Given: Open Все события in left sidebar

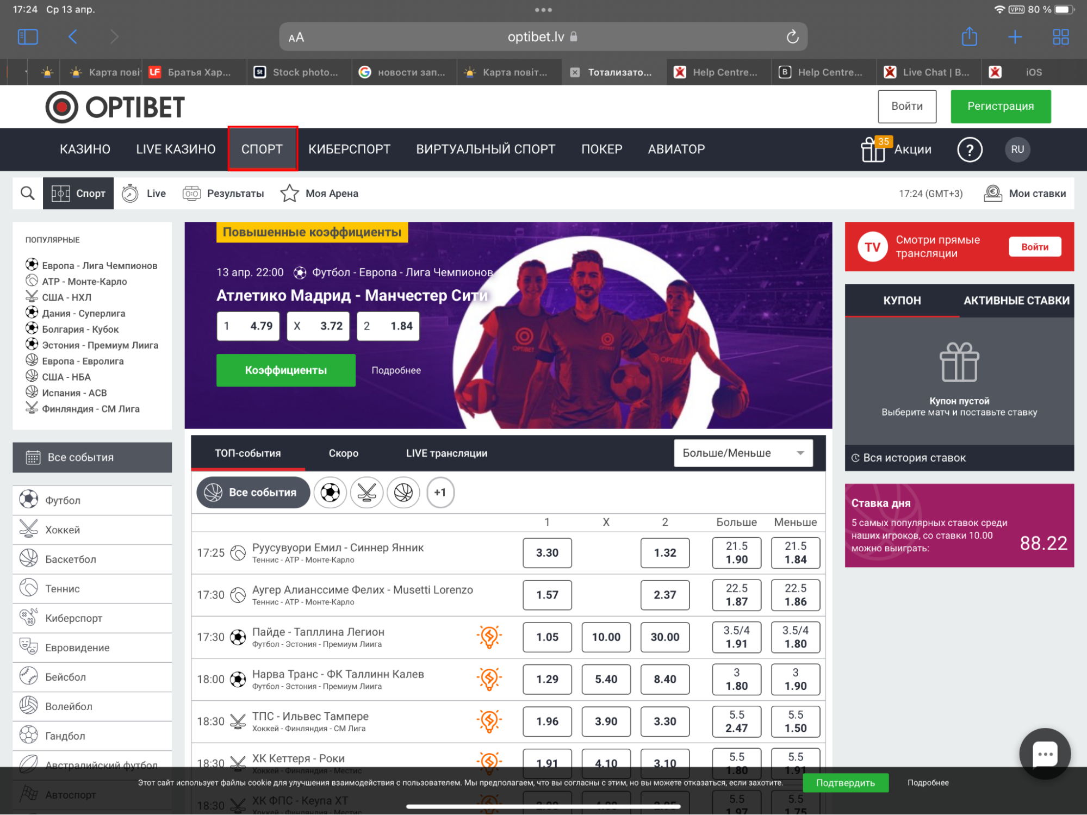Looking at the screenshot, I should [92, 457].
